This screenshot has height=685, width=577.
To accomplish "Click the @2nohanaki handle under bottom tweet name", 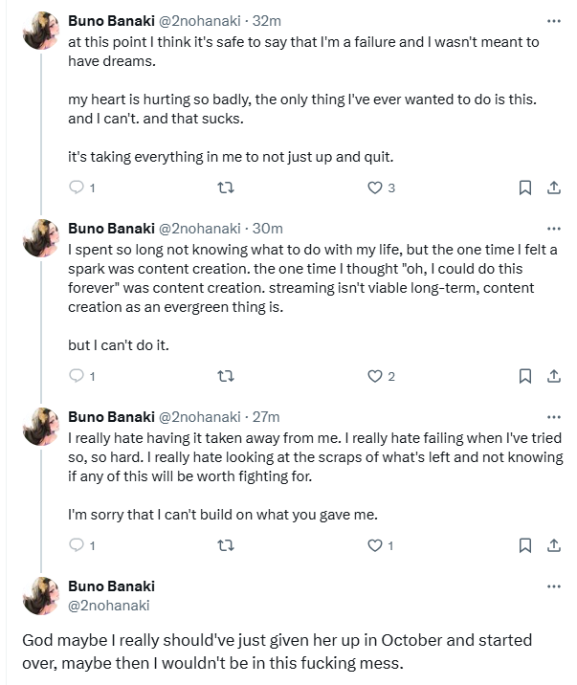I will [108, 606].
